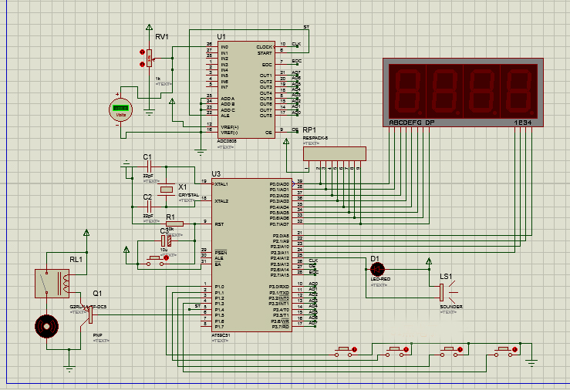
Task: Click the '1234' digit-select label on display
Action: point(523,123)
